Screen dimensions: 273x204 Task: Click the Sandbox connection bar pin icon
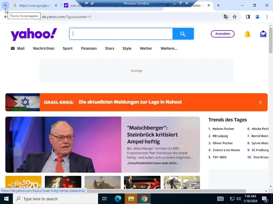pyautogui.click(x=86, y=3)
